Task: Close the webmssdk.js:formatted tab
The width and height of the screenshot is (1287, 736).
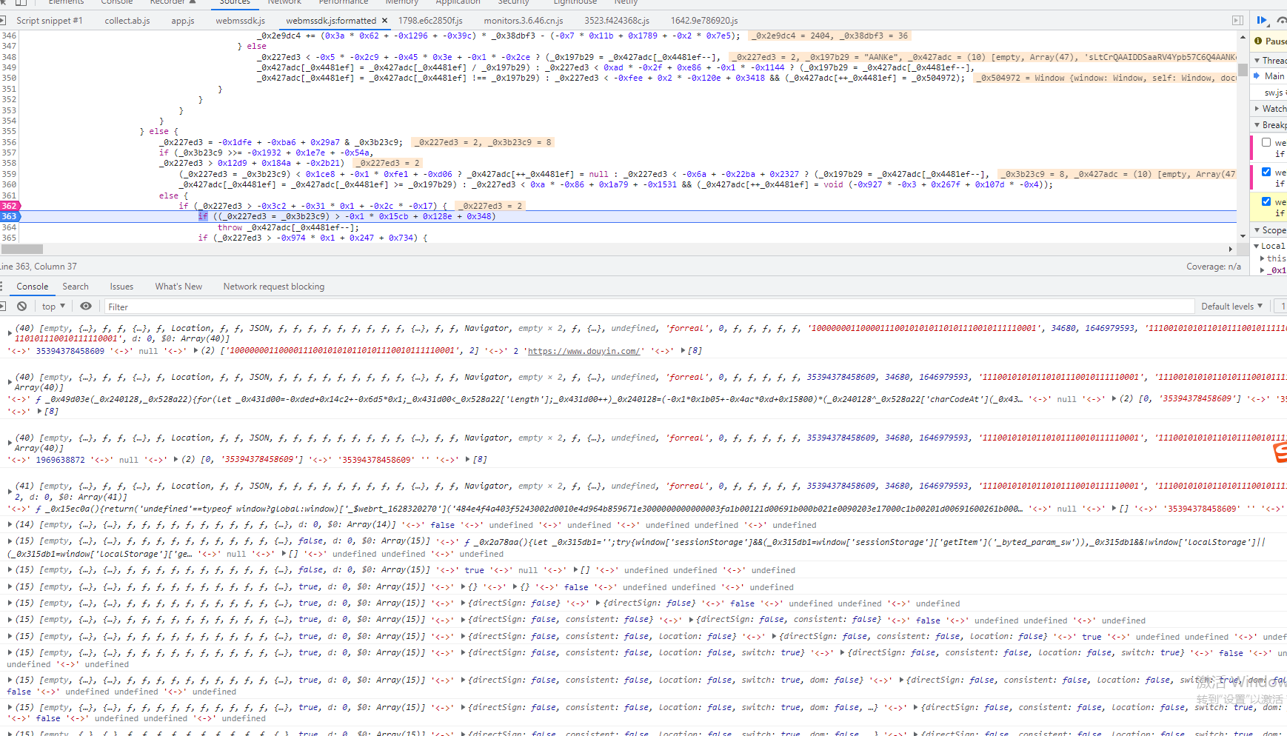Action: pos(384,21)
